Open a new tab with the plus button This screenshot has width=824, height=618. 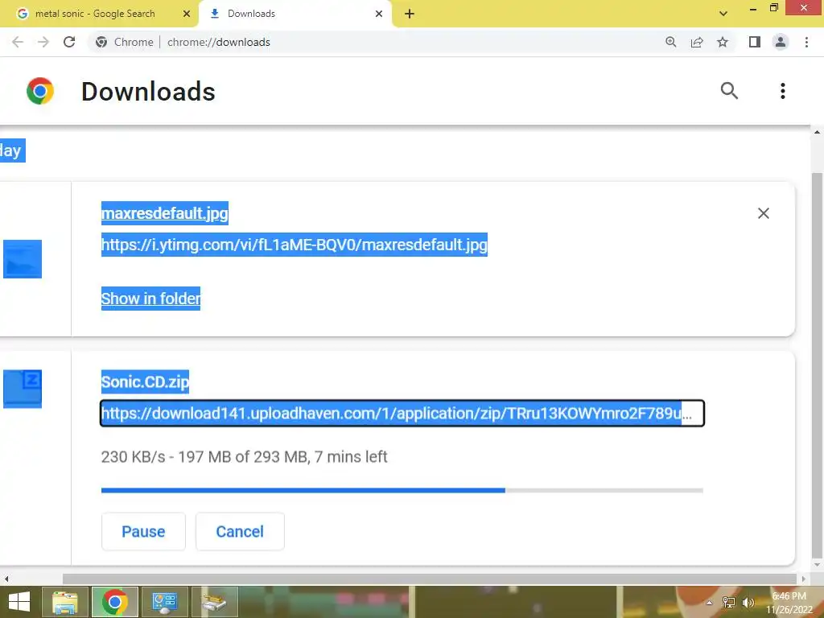coord(410,14)
